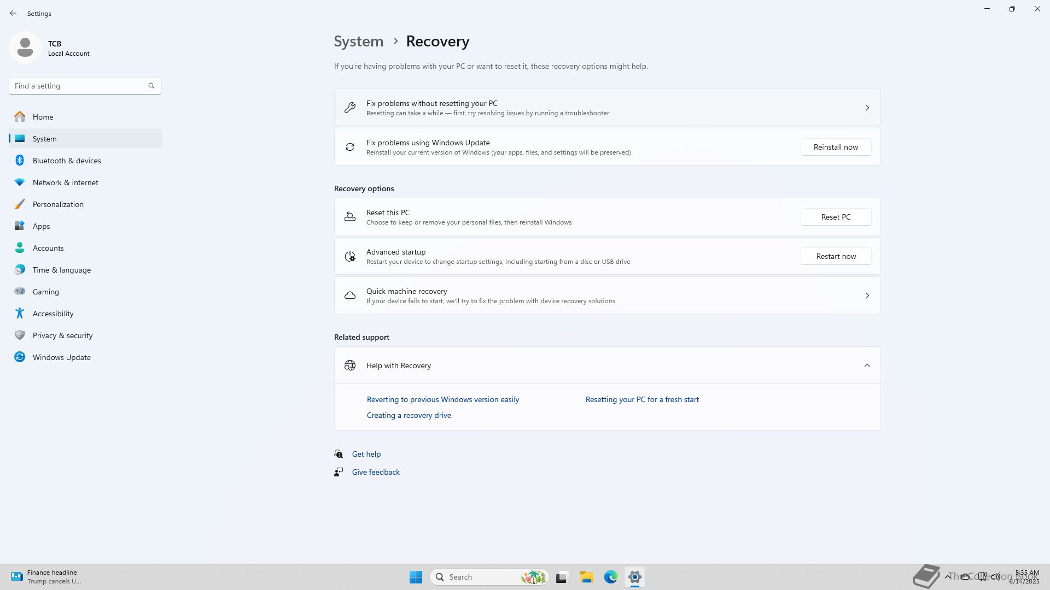Image resolution: width=1050 pixels, height=590 pixels.
Task: Click the Find a setting search box
Action: tap(79, 86)
